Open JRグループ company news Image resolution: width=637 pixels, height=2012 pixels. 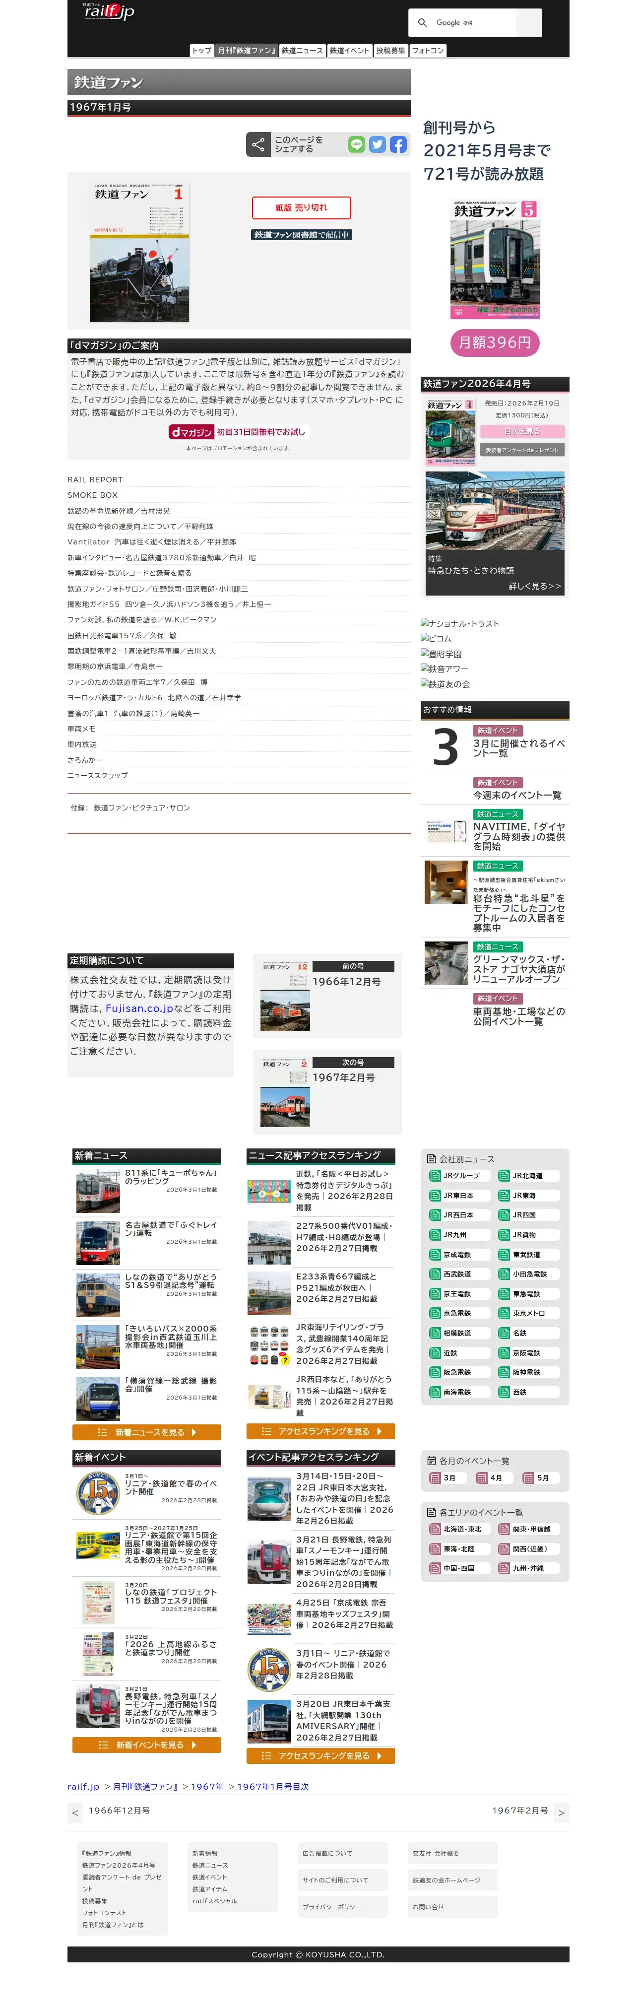(459, 1176)
